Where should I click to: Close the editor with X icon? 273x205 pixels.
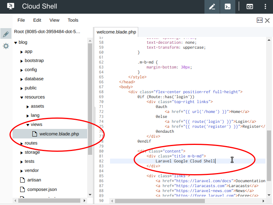(267, 21)
